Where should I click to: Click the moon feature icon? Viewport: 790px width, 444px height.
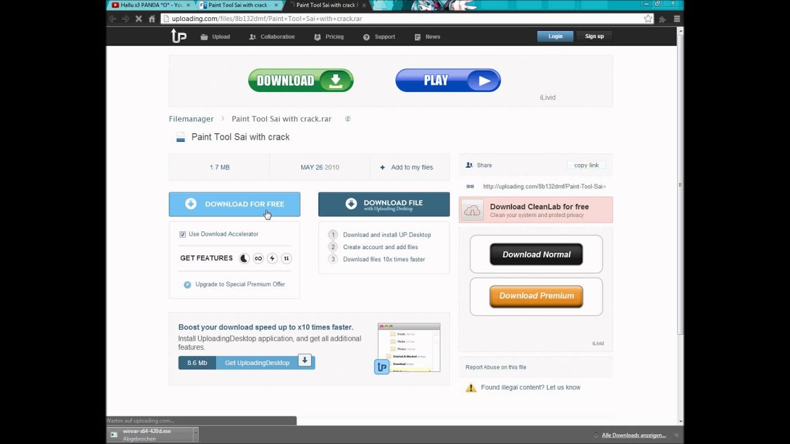[x=244, y=258]
